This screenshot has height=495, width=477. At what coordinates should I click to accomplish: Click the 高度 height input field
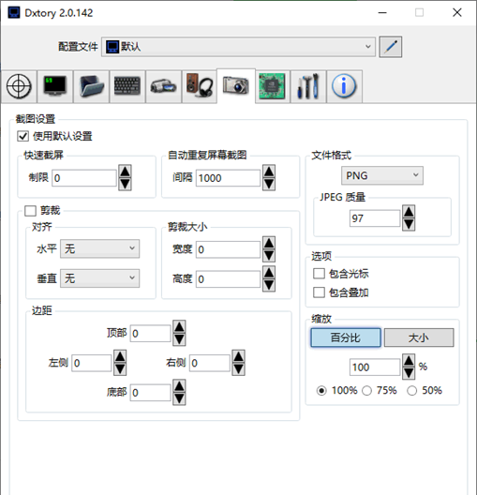coord(228,279)
